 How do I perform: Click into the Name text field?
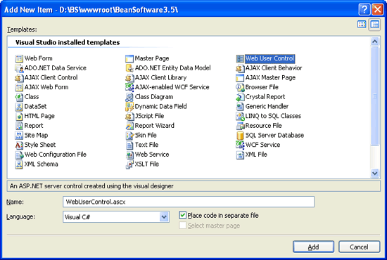click(x=189, y=202)
